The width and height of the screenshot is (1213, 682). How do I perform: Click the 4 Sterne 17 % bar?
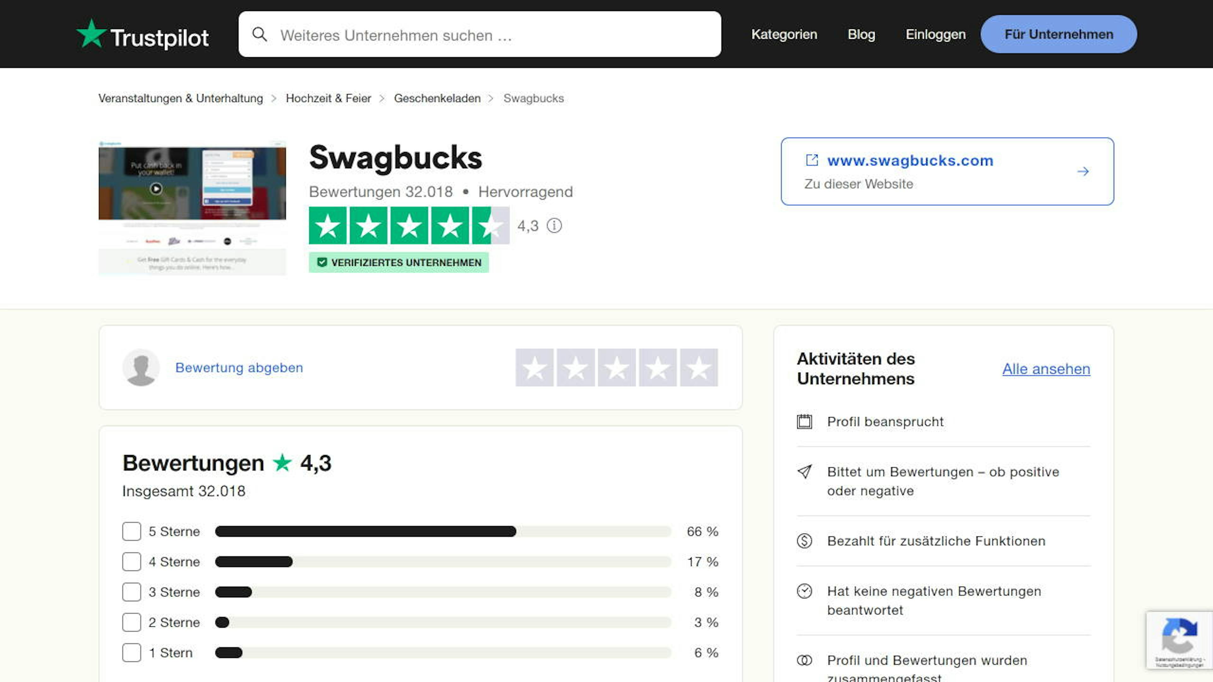443,561
